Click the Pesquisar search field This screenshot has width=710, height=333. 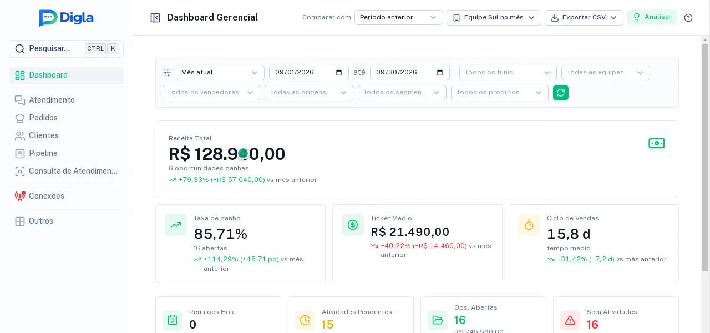tap(66, 49)
